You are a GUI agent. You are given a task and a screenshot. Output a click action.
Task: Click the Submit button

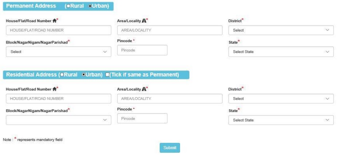point(170,148)
